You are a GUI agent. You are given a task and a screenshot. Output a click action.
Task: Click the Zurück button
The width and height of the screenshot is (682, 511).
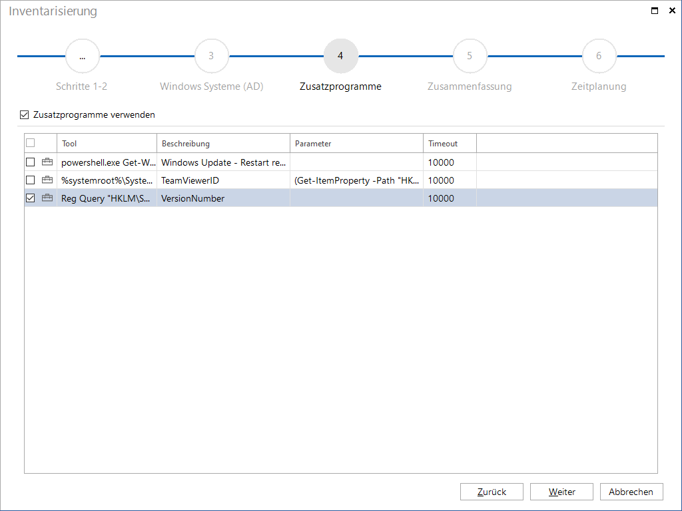coord(492,492)
